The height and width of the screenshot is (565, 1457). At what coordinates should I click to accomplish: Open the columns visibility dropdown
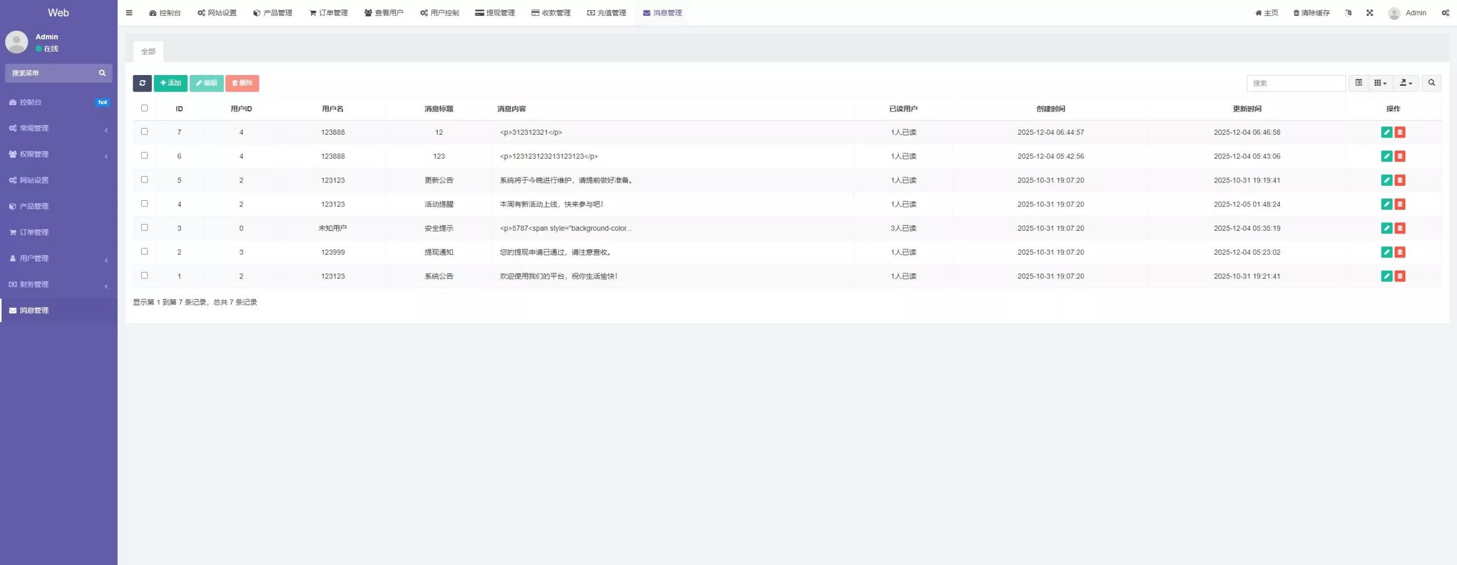click(1380, 83)
